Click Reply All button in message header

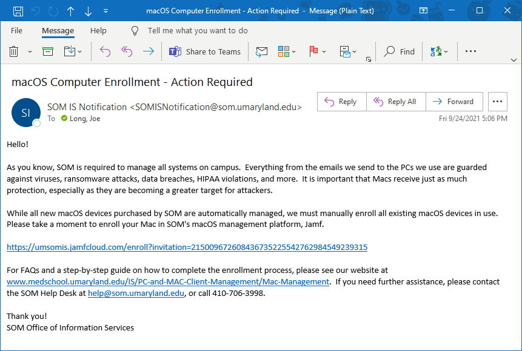tap(396, 102)
